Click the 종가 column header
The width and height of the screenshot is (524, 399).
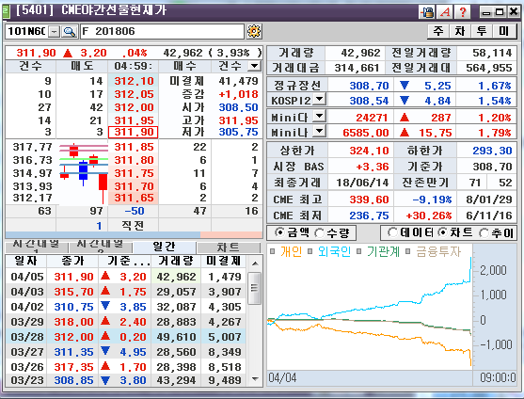pyautogui.click(x=72, y=261)
